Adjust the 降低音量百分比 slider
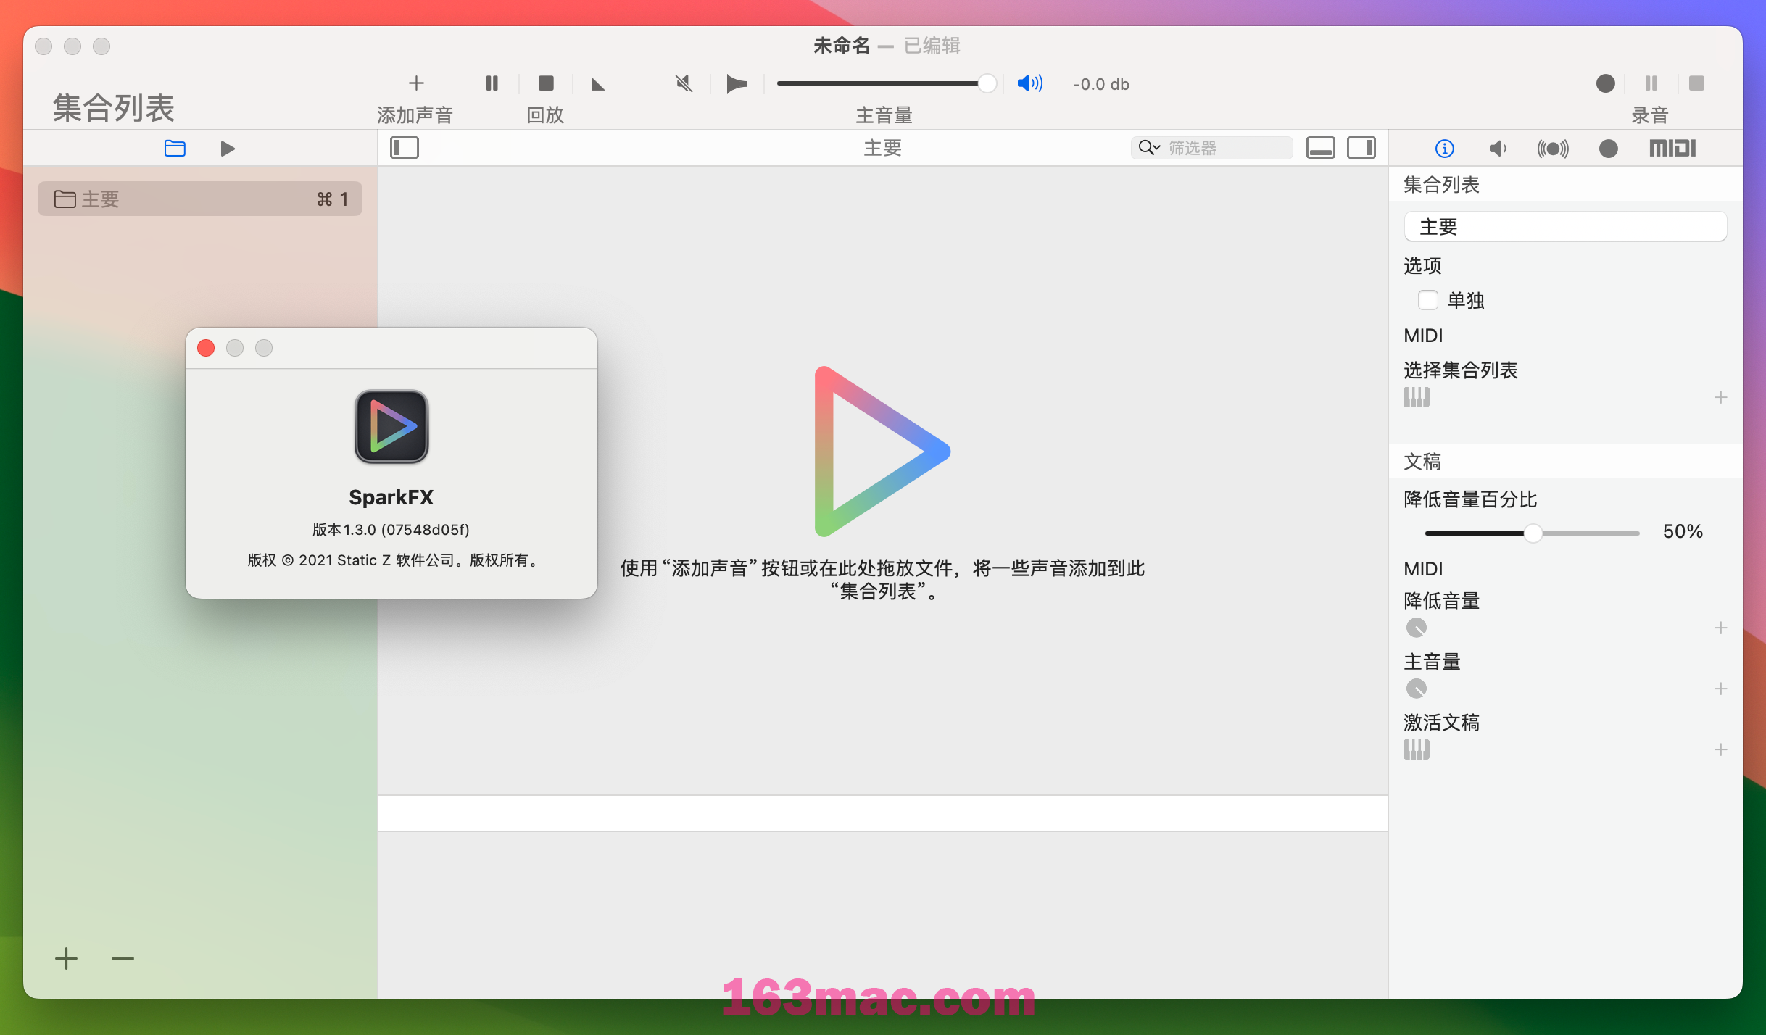Screen dimensions: 1766x1035 [x=1532, y=533]
